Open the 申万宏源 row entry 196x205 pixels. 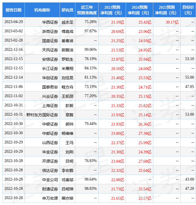coord(50,198)
